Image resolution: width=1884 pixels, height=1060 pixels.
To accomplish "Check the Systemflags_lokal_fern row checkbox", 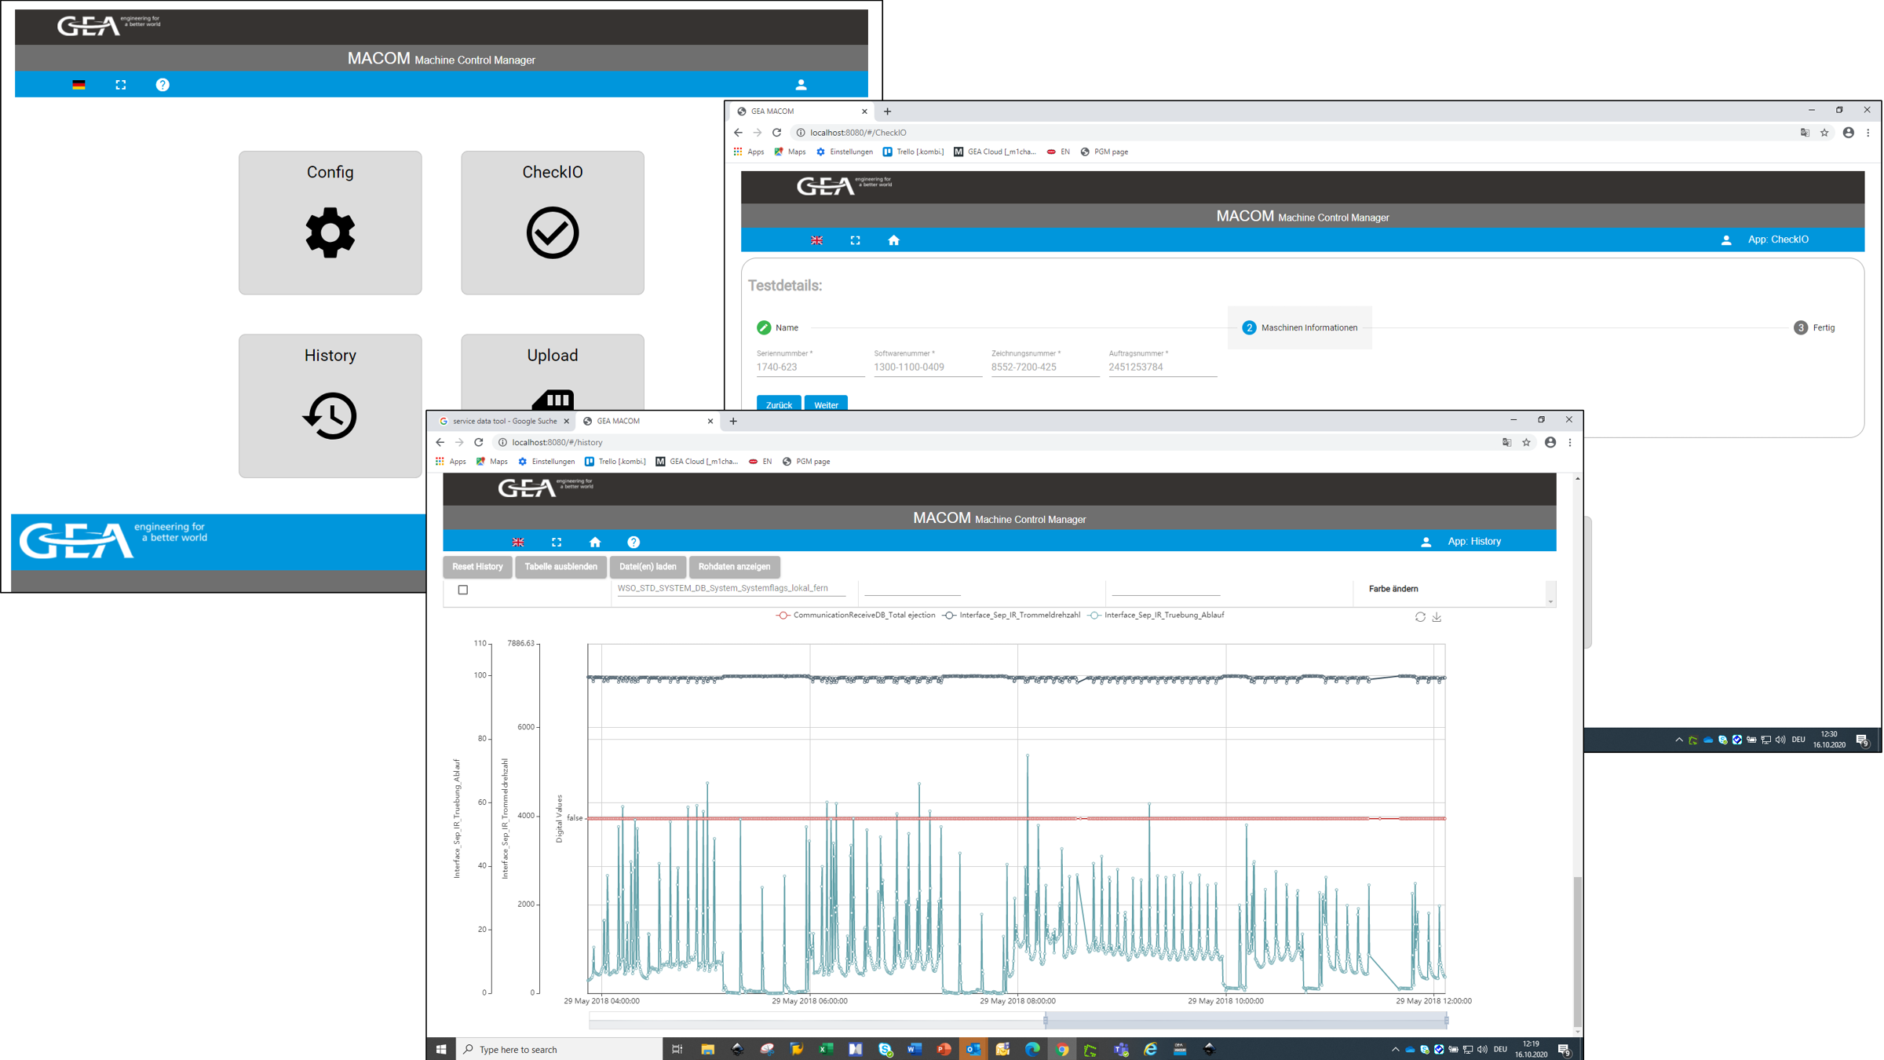I will point(463,590).
